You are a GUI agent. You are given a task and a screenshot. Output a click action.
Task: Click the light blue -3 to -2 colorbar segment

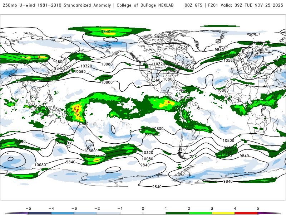click(x=85, y=213)
